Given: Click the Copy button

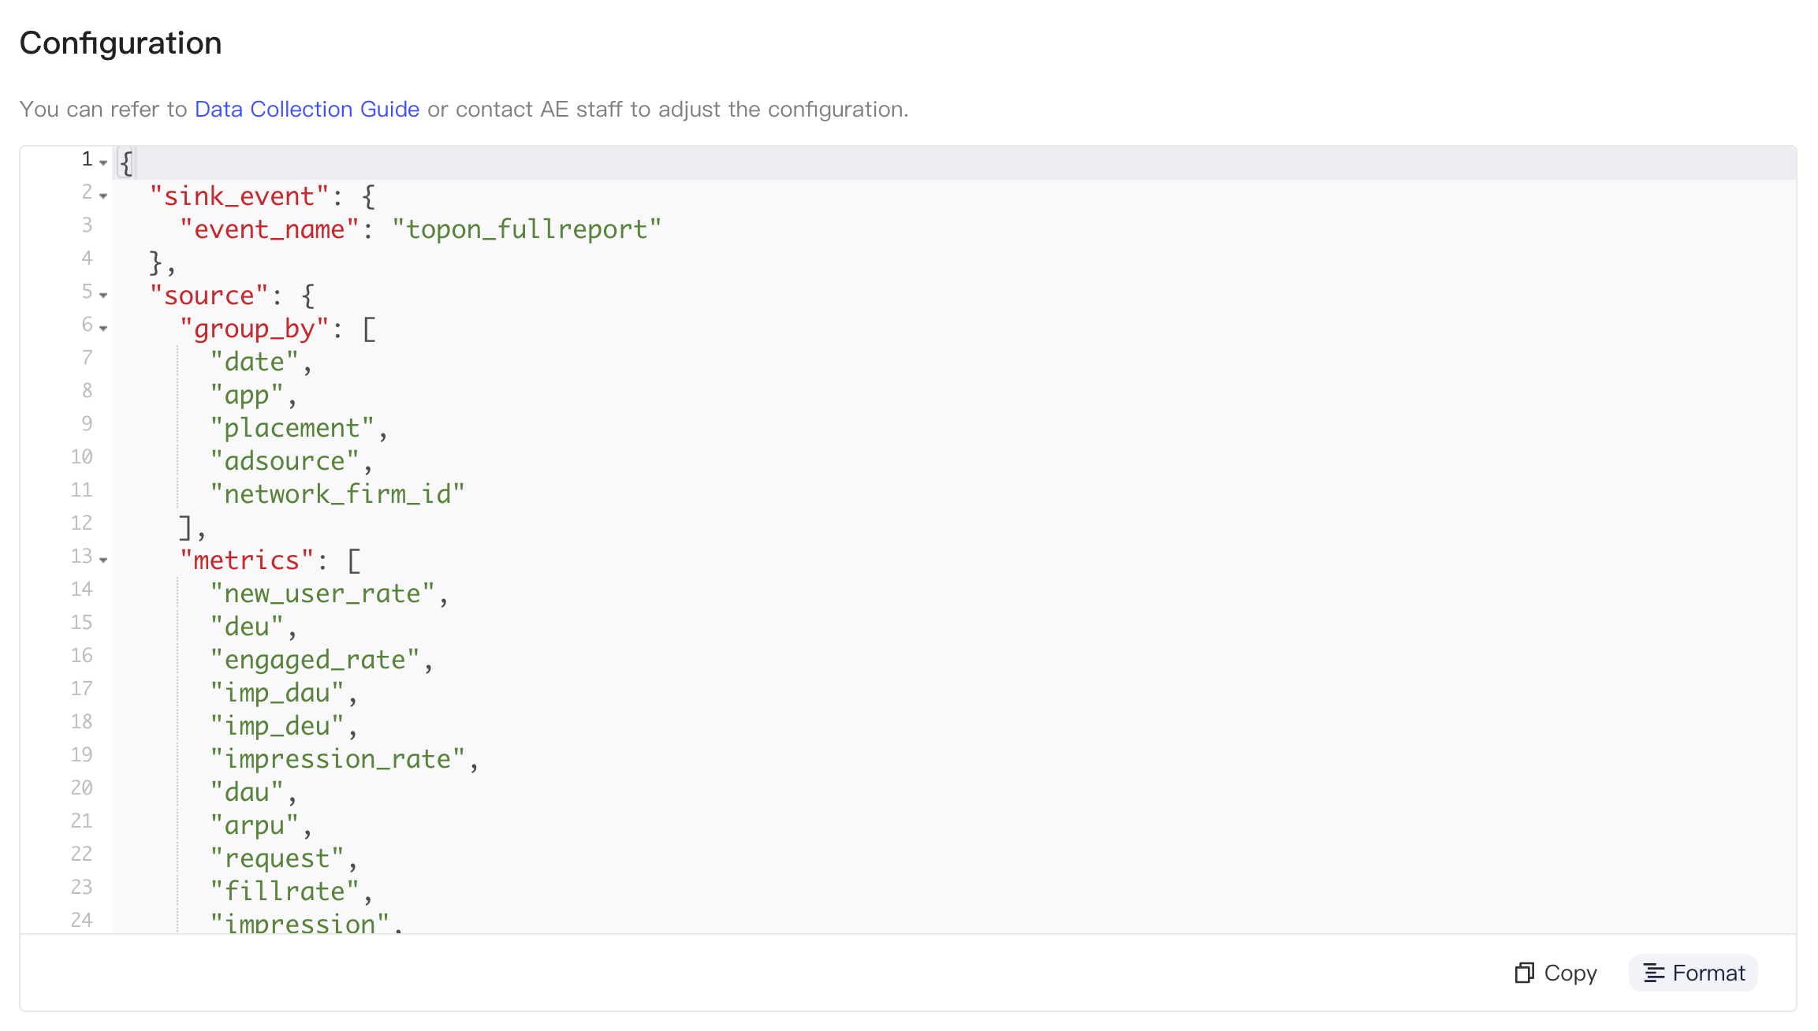Looking at the screenshot, I should 1555,973.
